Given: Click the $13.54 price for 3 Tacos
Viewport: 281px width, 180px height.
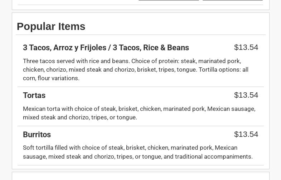Looking at the screenshot, I should (x=246, y=47).
